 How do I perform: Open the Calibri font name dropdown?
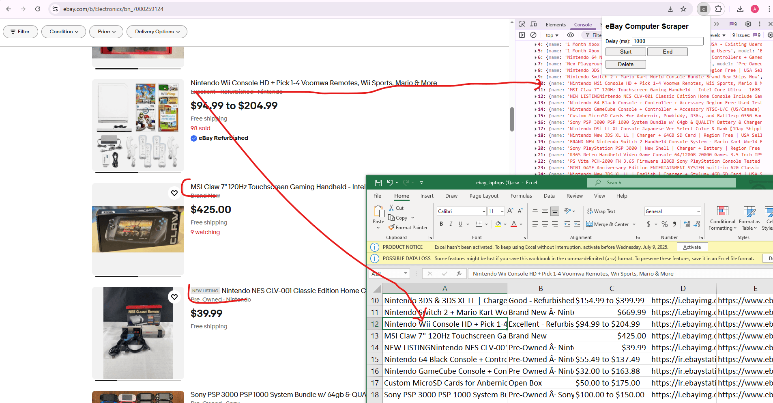pyautogui.click(x=484, y=211)
